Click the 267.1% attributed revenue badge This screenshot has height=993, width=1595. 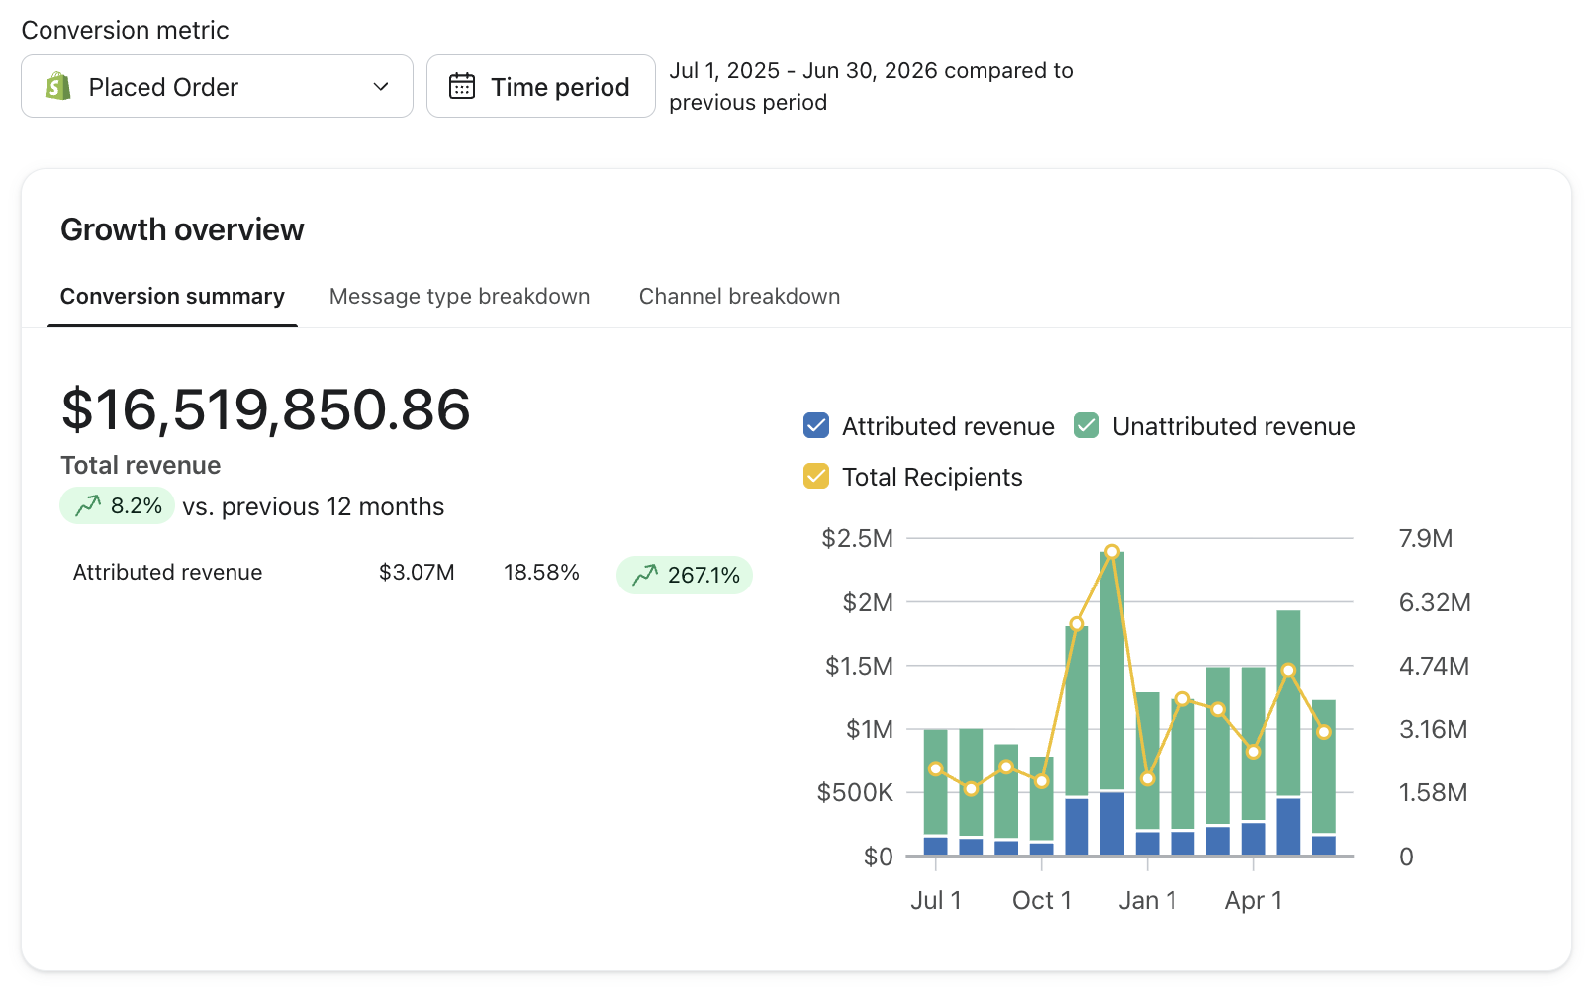[x=685, y=575]
